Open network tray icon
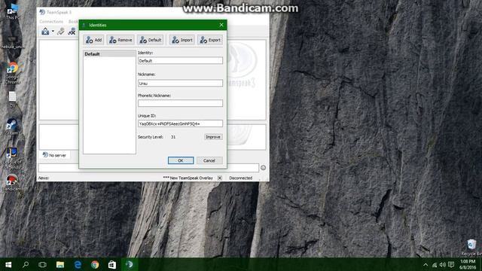The width and height of the screenshot is (482, 271). click(x=435, y=264)
